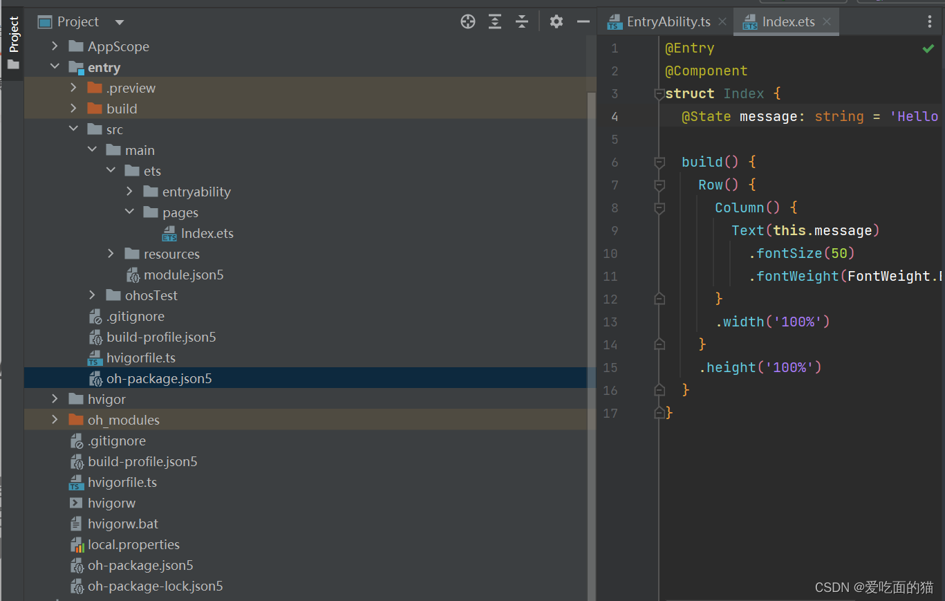The width and height of the screenshot is (945, 601).
Task: Expand the ohosTest folder
Action: (x=92, y=295)
